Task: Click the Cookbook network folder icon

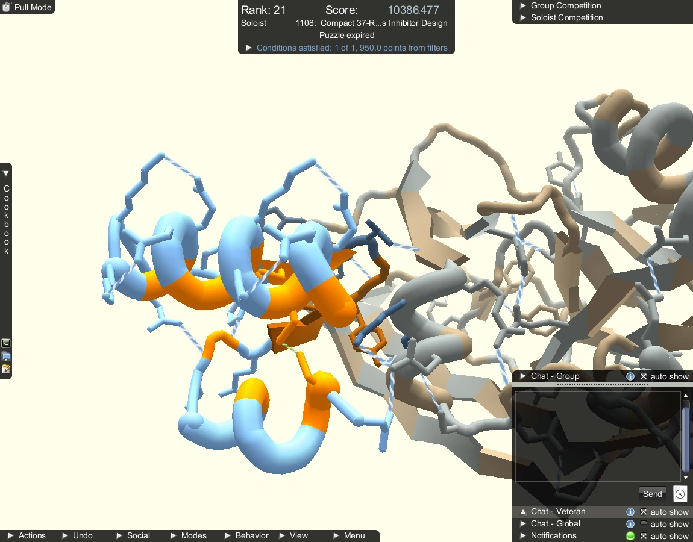Action: (6, 356)
